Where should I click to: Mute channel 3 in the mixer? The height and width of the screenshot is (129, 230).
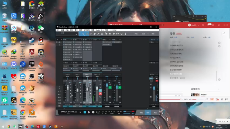[x=90, y=84]
